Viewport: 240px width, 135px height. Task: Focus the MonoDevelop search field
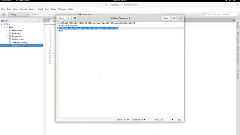220,14
